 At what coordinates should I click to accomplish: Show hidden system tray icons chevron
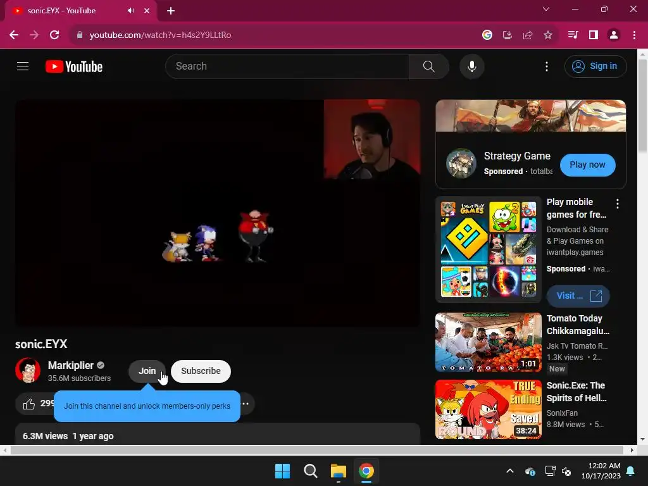pos(510,471)
